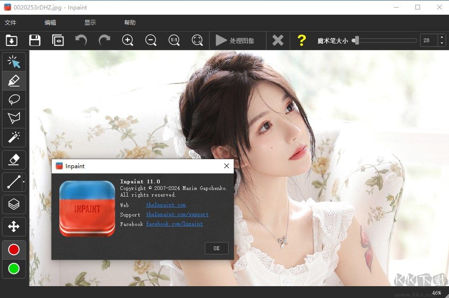449x298 pixels.
Task: Click the undo arrow icon
Action: tap(81, 40)
